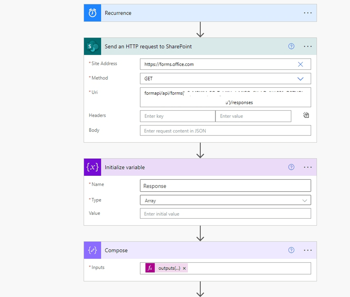Click the help icon on the Compose action
Image resolution: width=350 pixels, height=297 pixels.
(x=291, y=250)
